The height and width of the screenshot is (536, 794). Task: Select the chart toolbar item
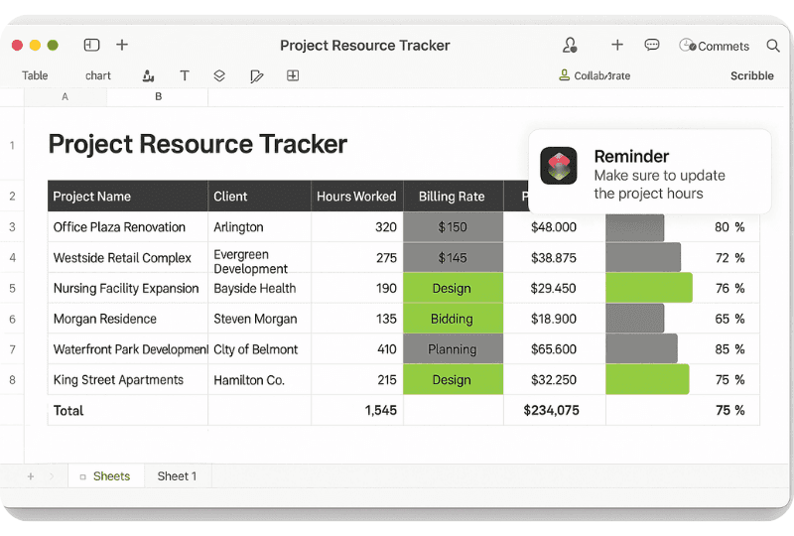(x=97, y=75)
